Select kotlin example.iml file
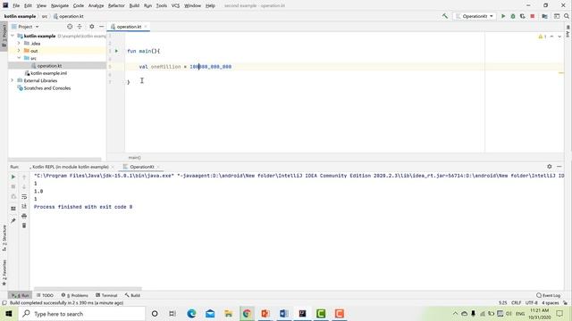Viewport: 572px width, 321px height. tap(48, 73)
